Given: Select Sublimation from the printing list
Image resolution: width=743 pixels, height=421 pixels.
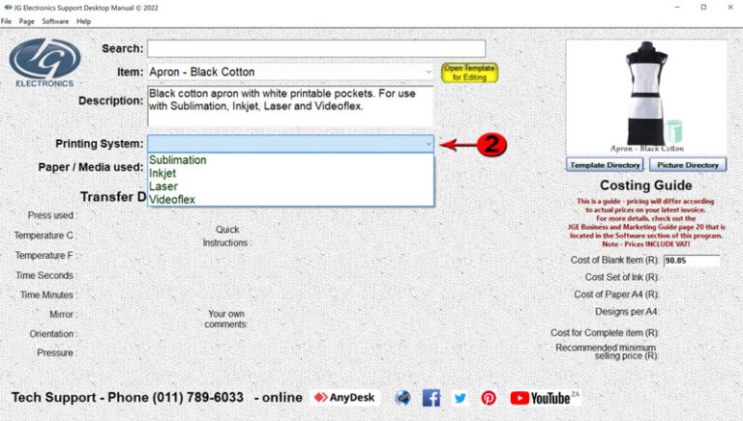Looking at the screenshot, I should tap(177, 160).
